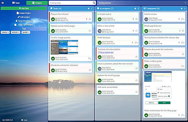188x122 pixels.
Task: Click the bookmark icon of the In progress column
Action: pos(98,9)
